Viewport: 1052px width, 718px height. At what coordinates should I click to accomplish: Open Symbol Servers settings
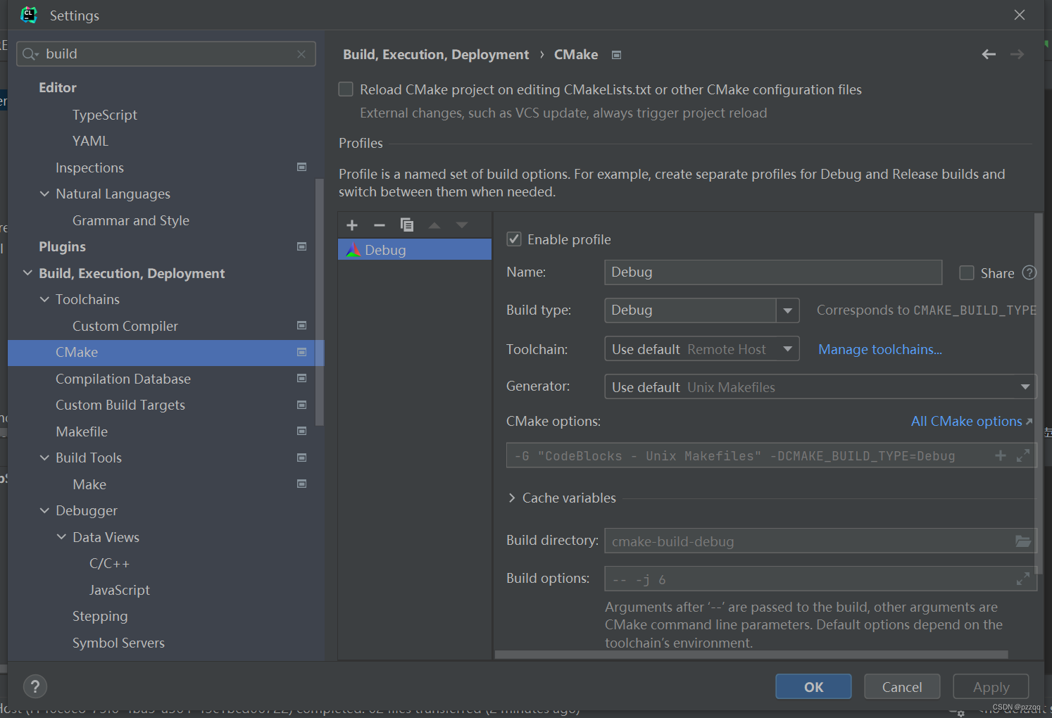click(118, 643)
